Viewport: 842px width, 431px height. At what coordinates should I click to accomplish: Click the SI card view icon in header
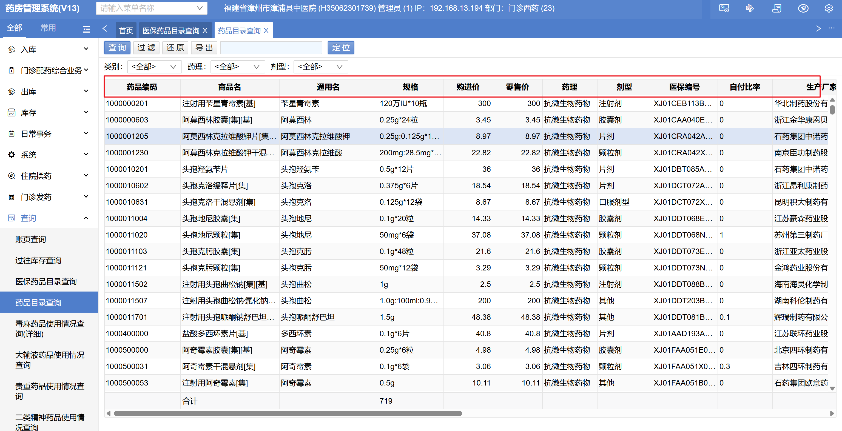724,8
